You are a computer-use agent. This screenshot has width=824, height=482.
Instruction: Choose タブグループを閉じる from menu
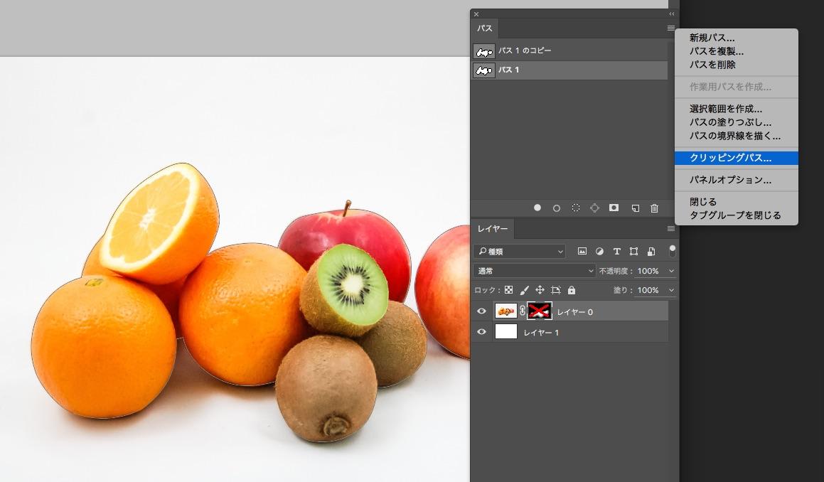tap(735, 215)
